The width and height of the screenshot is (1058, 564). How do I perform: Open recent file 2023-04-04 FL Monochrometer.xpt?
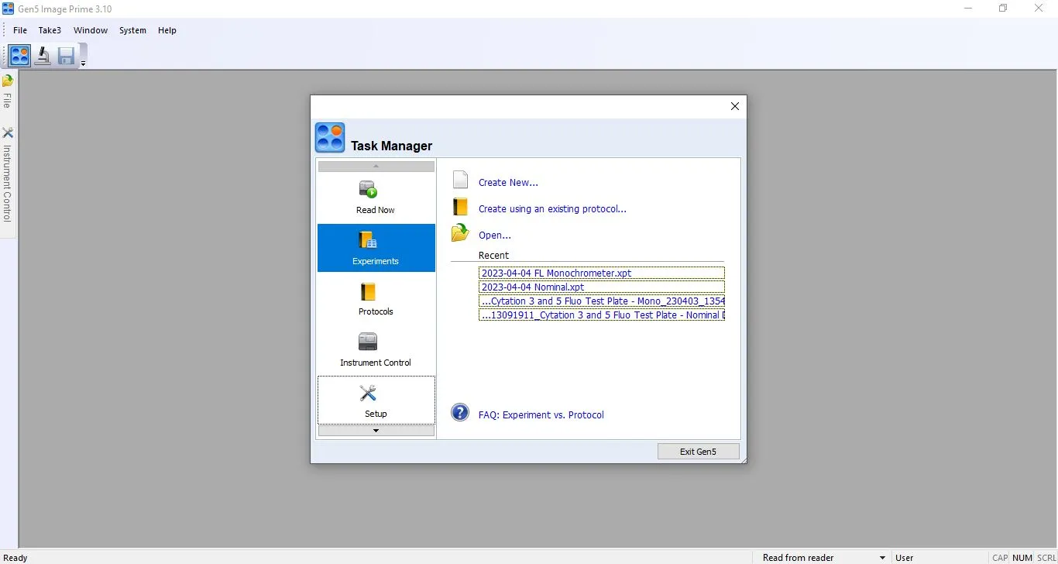pyautogui.click(x=602, y=273)
